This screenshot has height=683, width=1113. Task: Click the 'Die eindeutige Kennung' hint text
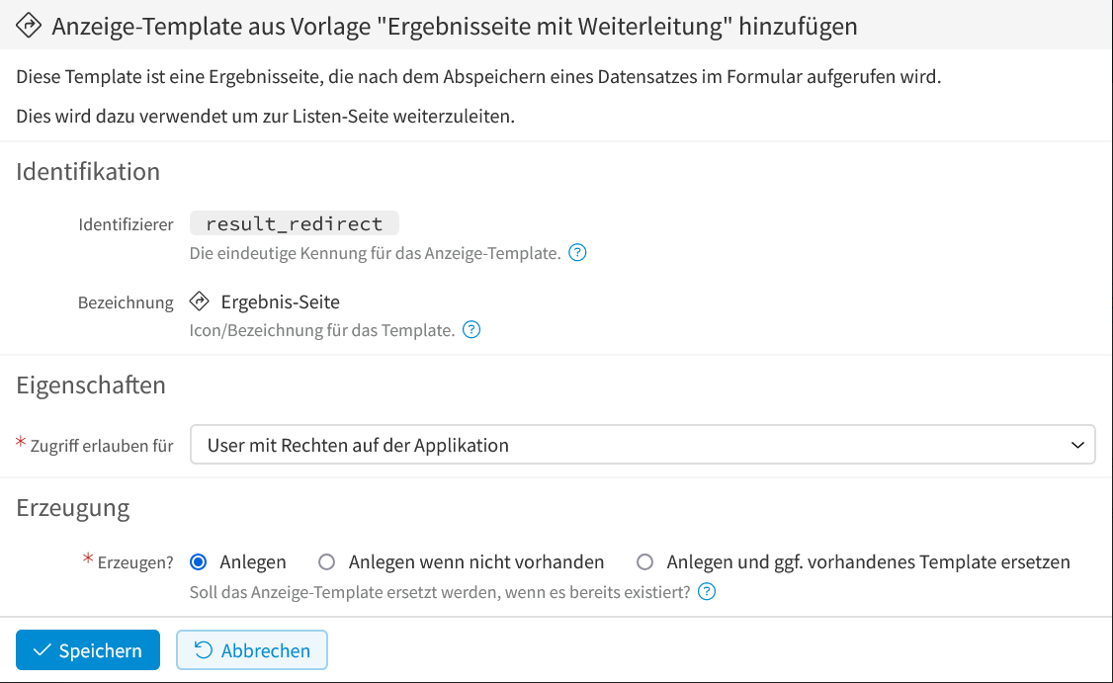(x=375, y=253)
